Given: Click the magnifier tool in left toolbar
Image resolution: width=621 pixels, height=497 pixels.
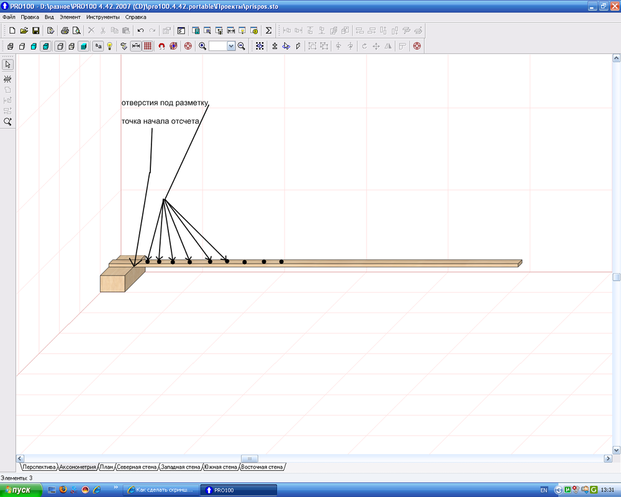Looking at the screenshot, I should 8,122.
